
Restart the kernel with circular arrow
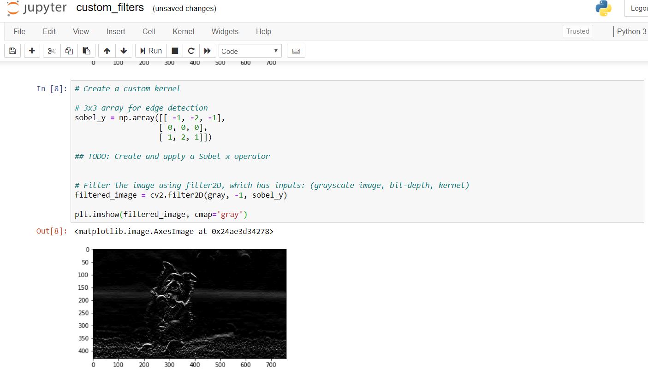coord(191,51)
